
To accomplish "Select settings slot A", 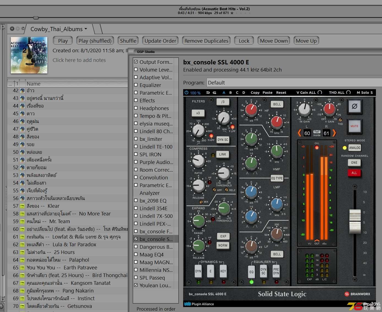I will pyautogui.click(x=224, y=92).
